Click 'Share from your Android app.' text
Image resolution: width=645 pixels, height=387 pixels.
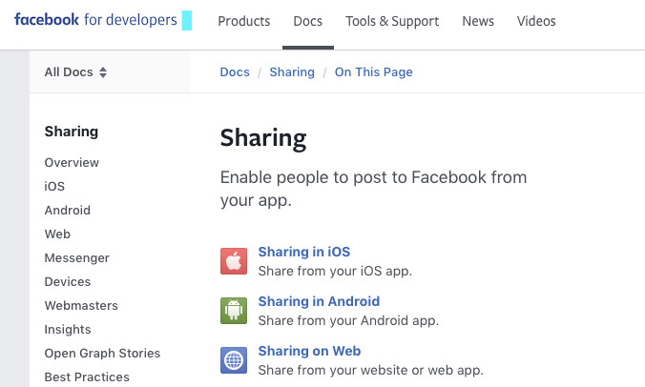[348, 320]
